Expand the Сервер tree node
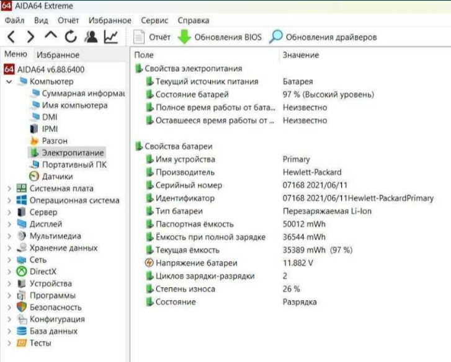This screenshot has height=362, width=451. pos(9,212)
